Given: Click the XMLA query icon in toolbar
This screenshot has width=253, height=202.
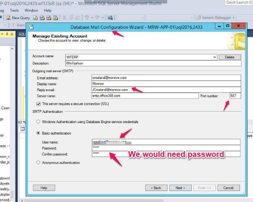Looking at the screenshot, I should tap(55, 18).
